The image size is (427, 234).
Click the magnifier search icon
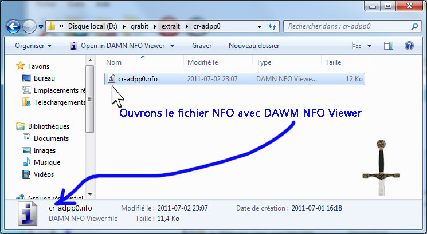tap(414, 26)
